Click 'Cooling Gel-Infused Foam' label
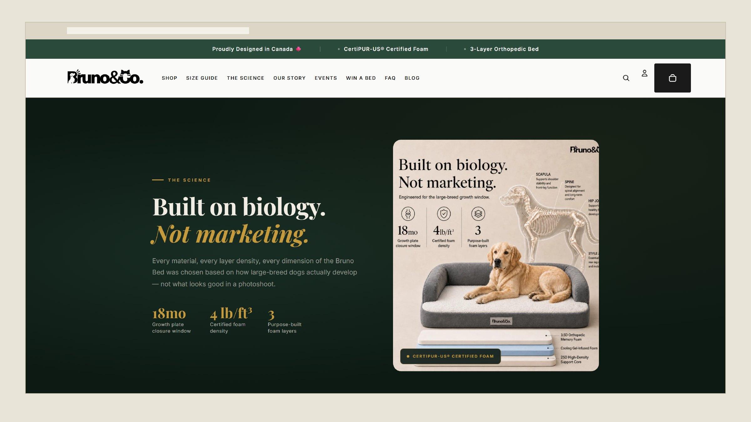The width and height of the screenshot is (751, 422). tap(579, 348)
